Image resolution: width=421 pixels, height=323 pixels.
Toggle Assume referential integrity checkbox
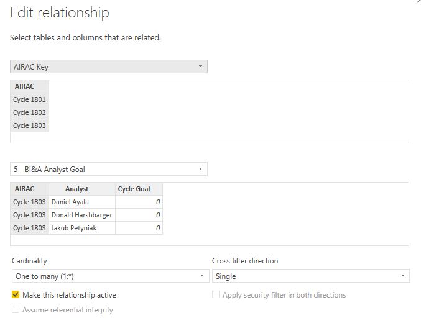[16, 309]
